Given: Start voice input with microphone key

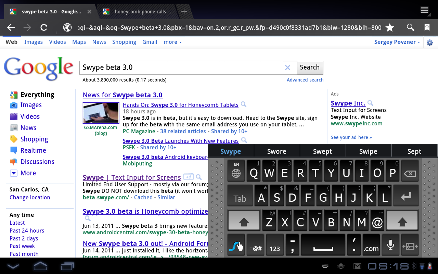Looking at the screenshot, I should [390, 245].
